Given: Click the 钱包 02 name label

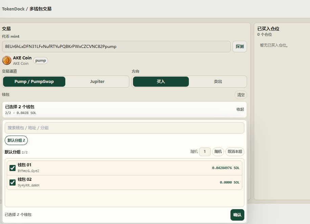Looking at the screenshot, I should click(24, 179).
